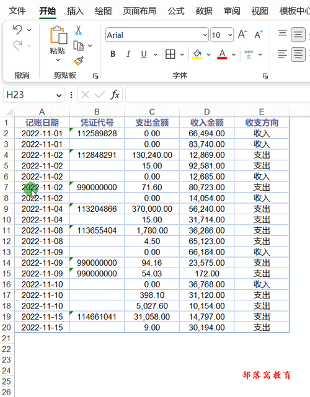The width and height of the screenshot is (310, 397).
Task: Open underline style dropdown arrow
Action: click(156, 55)
